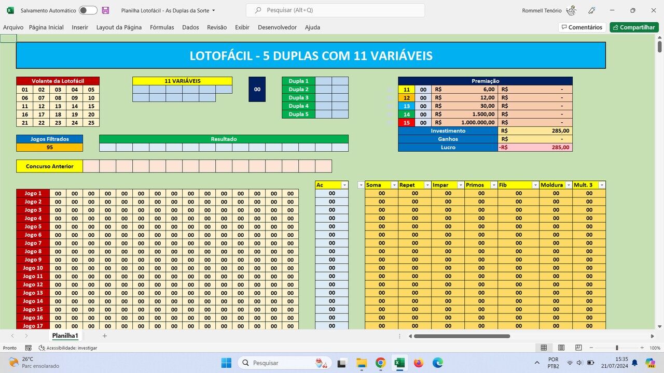Open the Layout da Página tab
Screen dimensions: 664x373
pos(119,27)
